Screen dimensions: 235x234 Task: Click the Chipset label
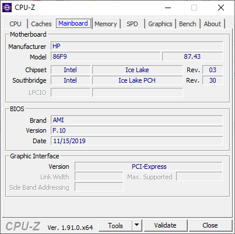tap(36, 70)
